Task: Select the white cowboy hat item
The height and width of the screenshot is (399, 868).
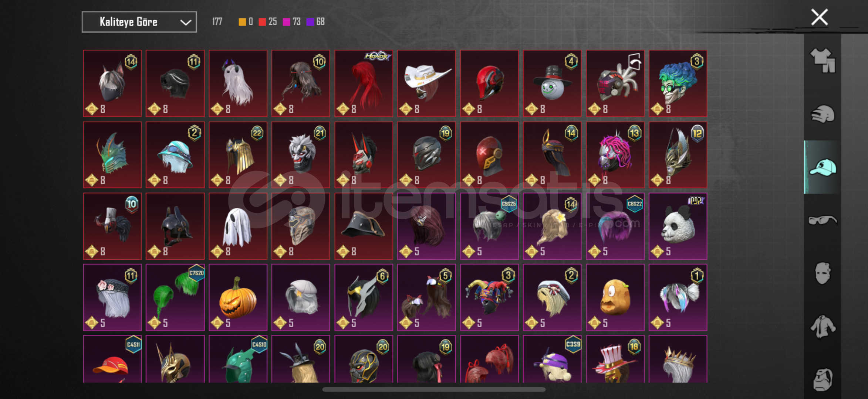Action: click(426, 83)
